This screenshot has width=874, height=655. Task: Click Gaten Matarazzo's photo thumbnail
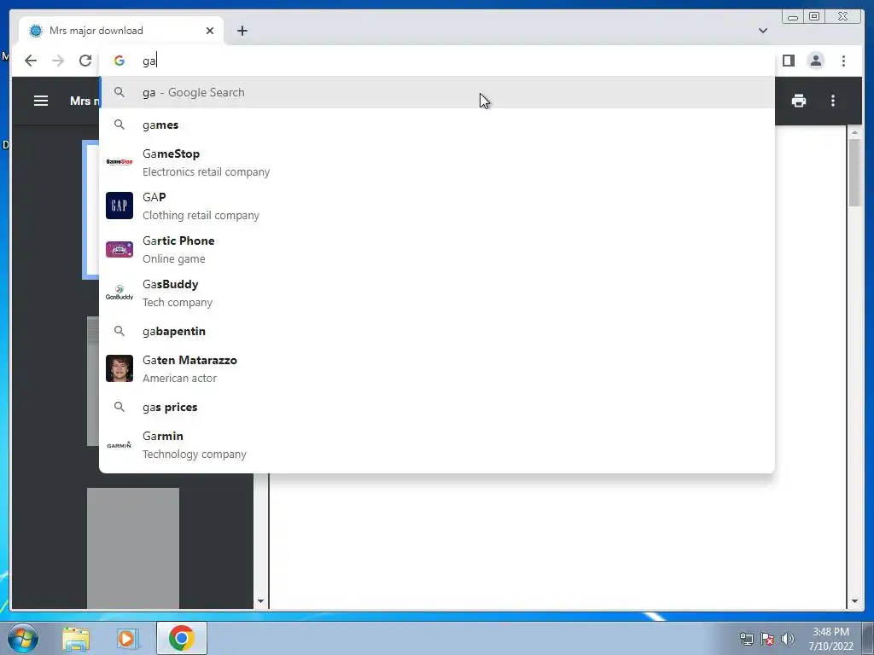(x=119, y=368)
